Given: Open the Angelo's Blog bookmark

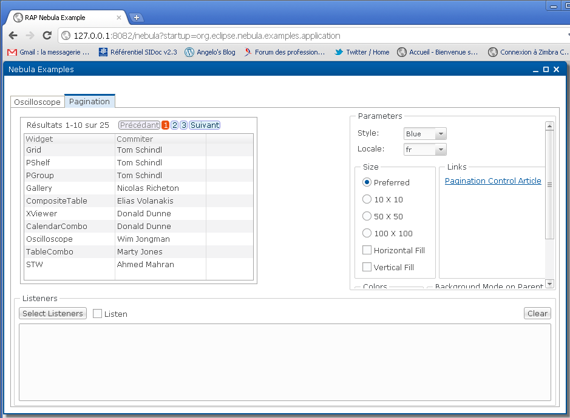Looking at the screenshot, I should pos(210,52).
